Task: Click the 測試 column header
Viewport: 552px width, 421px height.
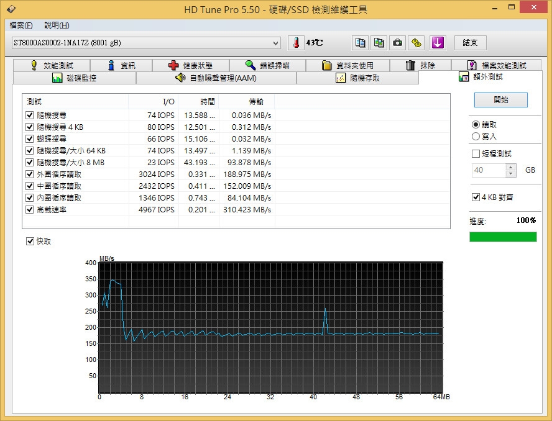Action: coord(75,102)
